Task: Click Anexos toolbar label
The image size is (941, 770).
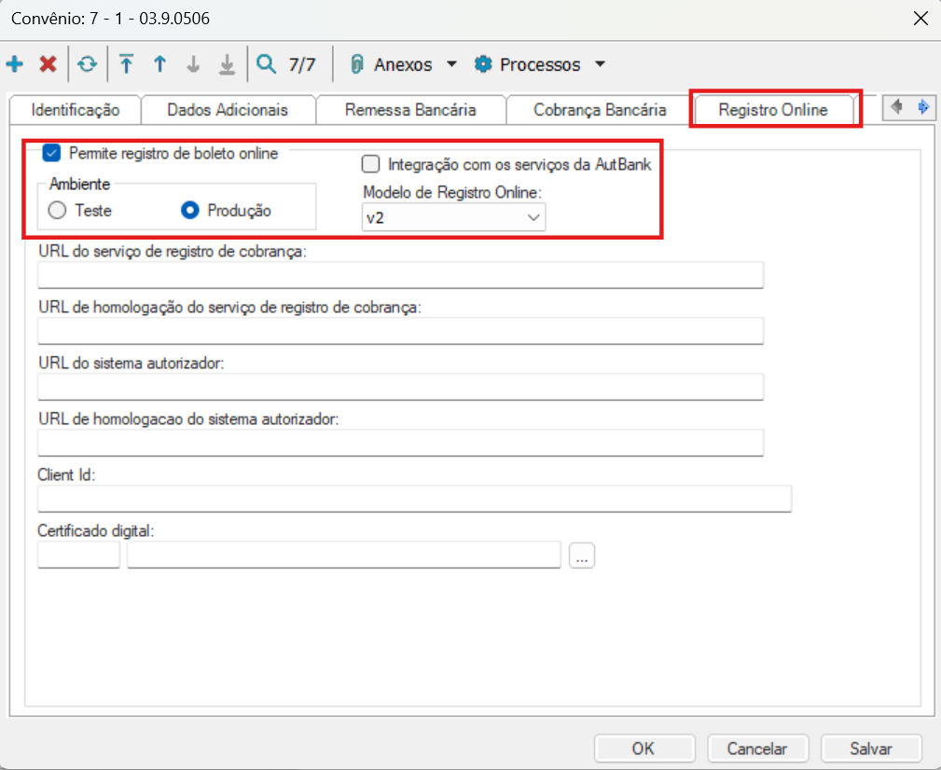Action: pyautogui.click(x=403, y=64)
